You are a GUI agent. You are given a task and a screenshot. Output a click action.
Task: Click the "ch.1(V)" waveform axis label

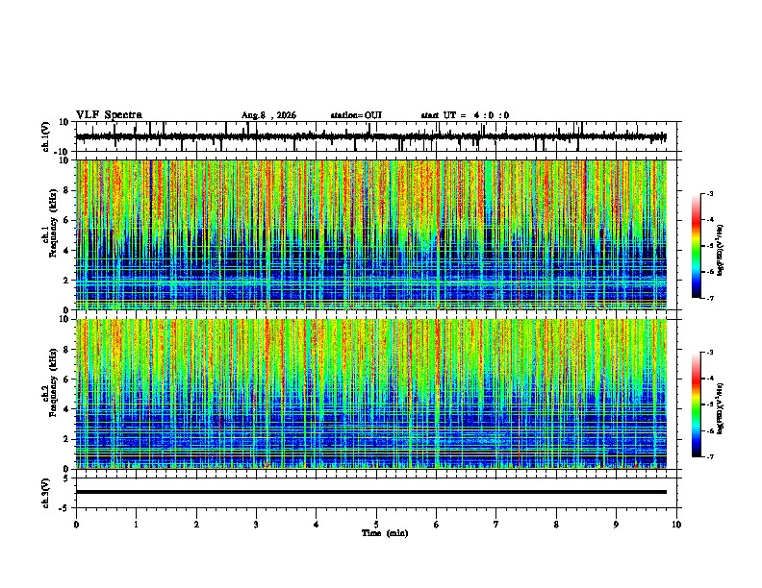click(x=46, y=136)
